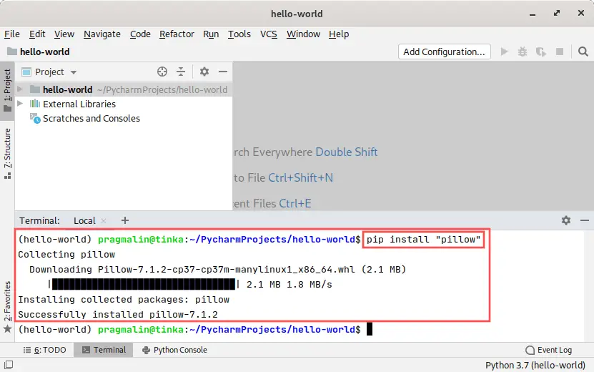
Task: Toggle the 7: Structure side tab
Action: 7,153
